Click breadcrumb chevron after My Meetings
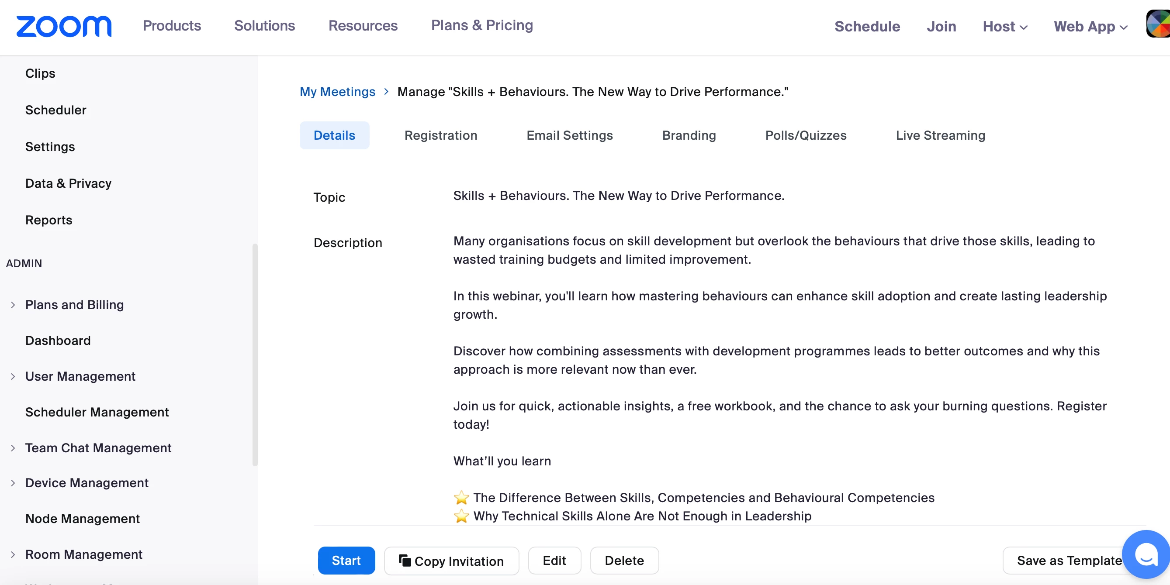 tap(386, 92)
